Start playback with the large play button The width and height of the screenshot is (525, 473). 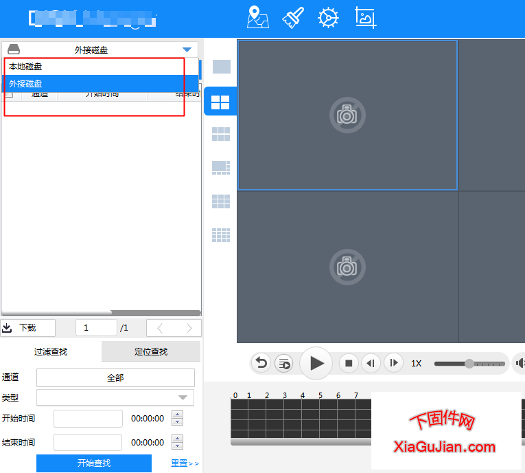(316, 363)
